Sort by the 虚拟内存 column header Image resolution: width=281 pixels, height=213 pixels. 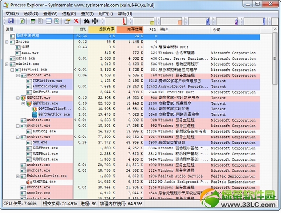(102, 29)
